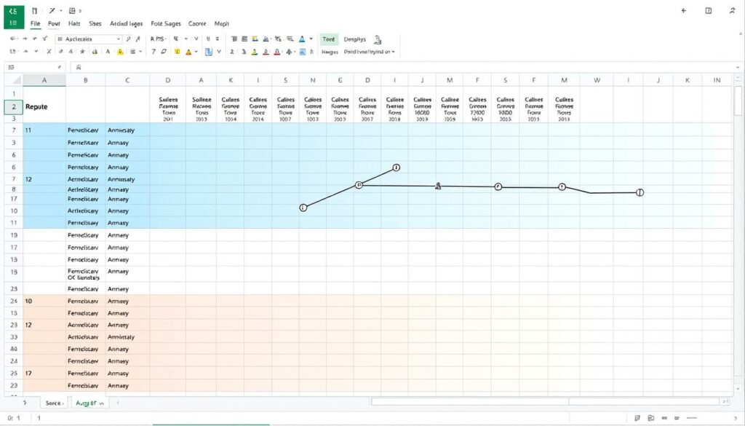The width and height of the screenshot is (745, 426).
Task: Open the plus icon at the top right
Action: (683, 10)
